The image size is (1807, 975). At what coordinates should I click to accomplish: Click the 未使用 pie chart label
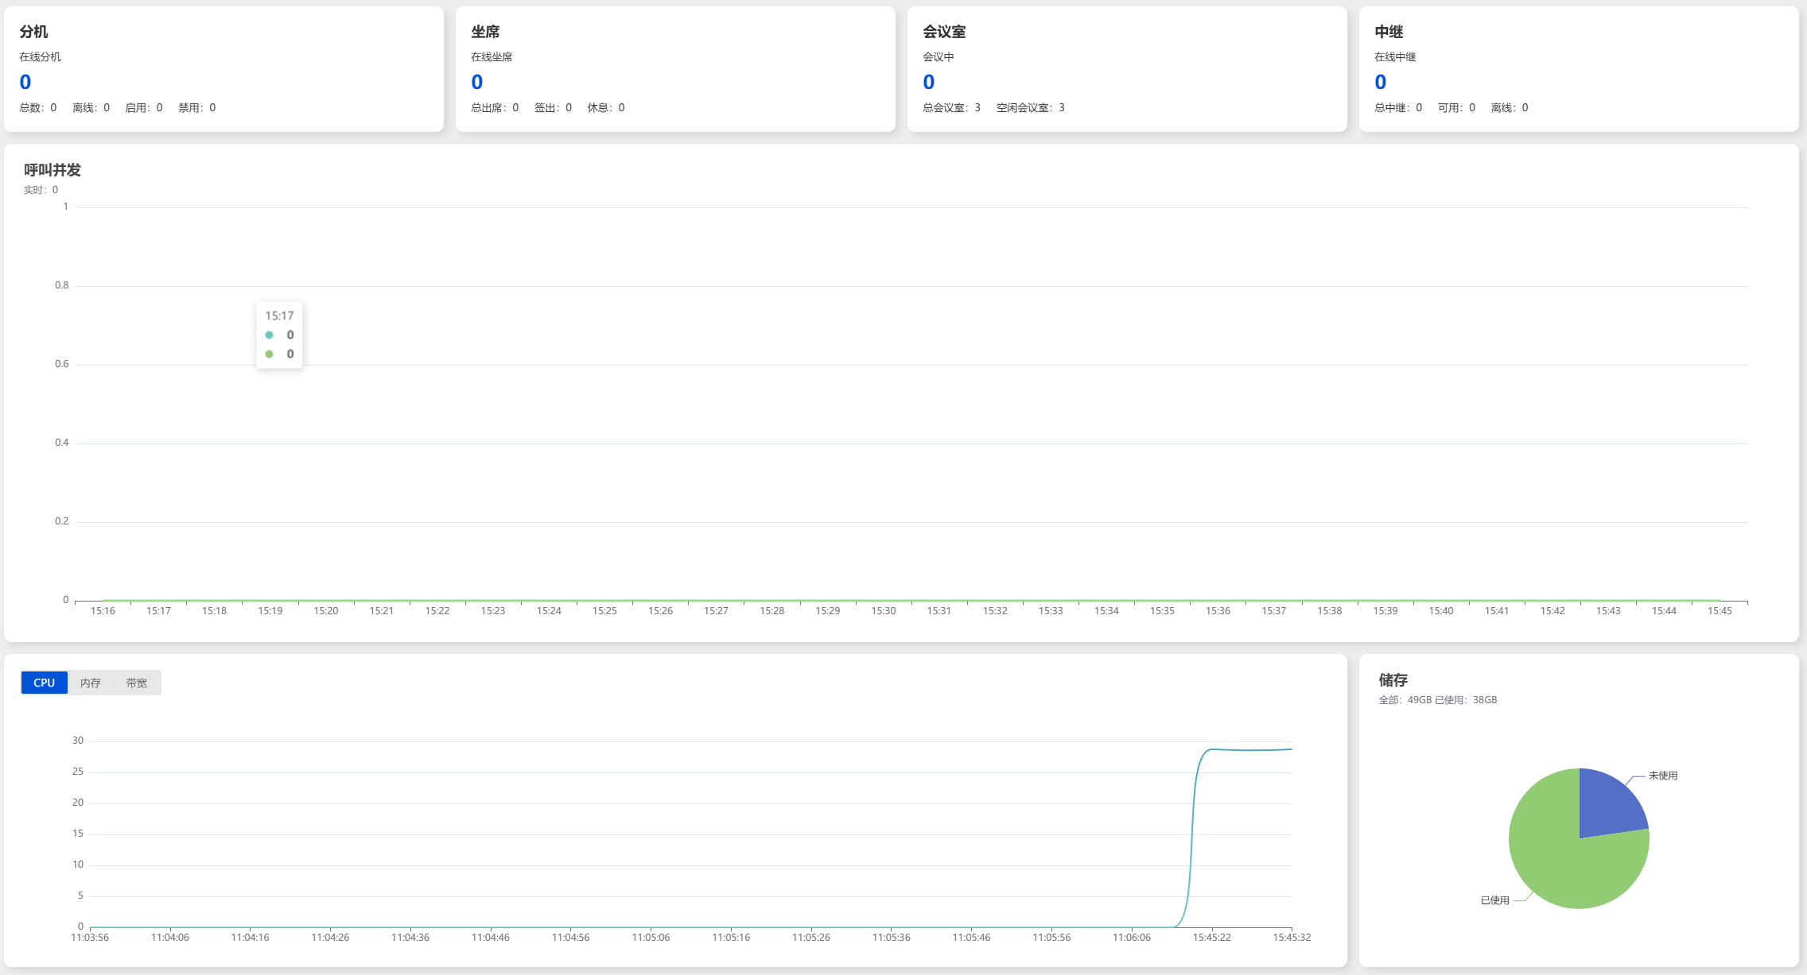point(1663,776)
